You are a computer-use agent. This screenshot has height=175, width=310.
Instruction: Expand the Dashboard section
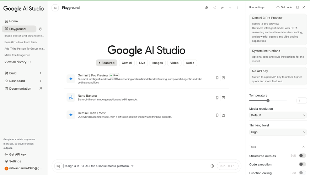click(23, 81)
